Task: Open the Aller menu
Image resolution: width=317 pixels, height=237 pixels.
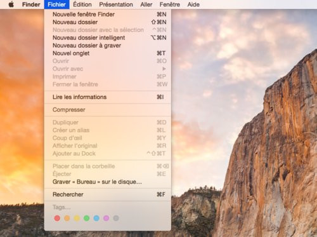Action: (x=146, y=4)
